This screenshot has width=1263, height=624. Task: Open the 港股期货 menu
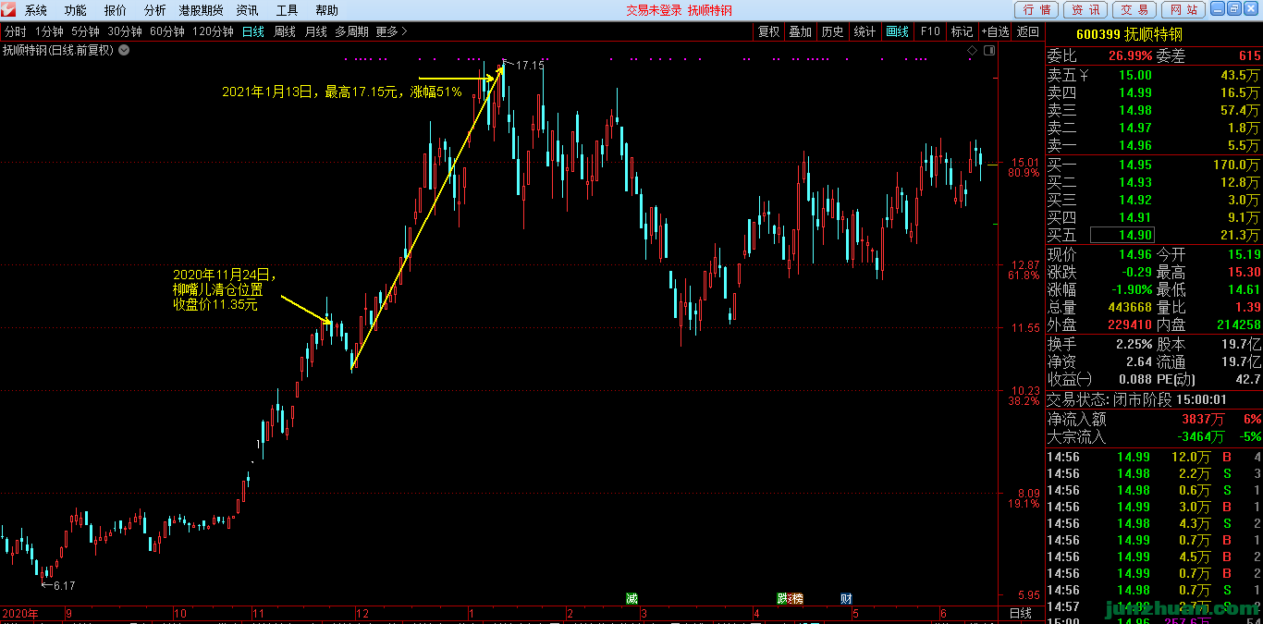[x=202, y=10]
